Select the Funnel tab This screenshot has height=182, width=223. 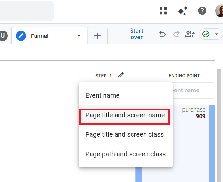pyautogui.click(x=39, y=36)
